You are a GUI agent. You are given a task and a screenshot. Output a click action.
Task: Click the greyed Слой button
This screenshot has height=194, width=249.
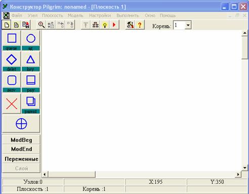click(x=21, y=168)
